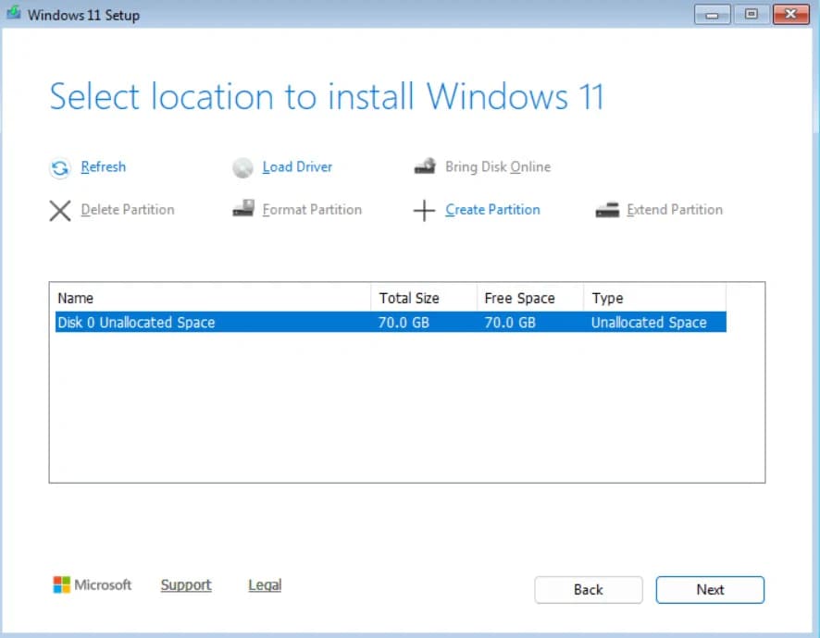Sort by the Total Size column header
The height and width of the screenshot is (638, 820).
(424, 298)
